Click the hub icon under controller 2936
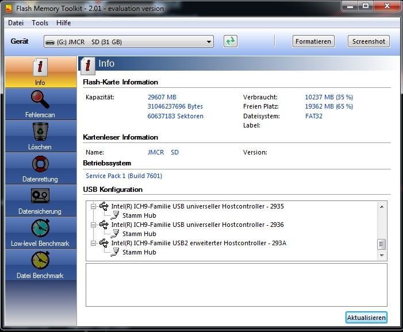Screen dimensions: 403x332 pyautogui.click(x=115, y=234)
